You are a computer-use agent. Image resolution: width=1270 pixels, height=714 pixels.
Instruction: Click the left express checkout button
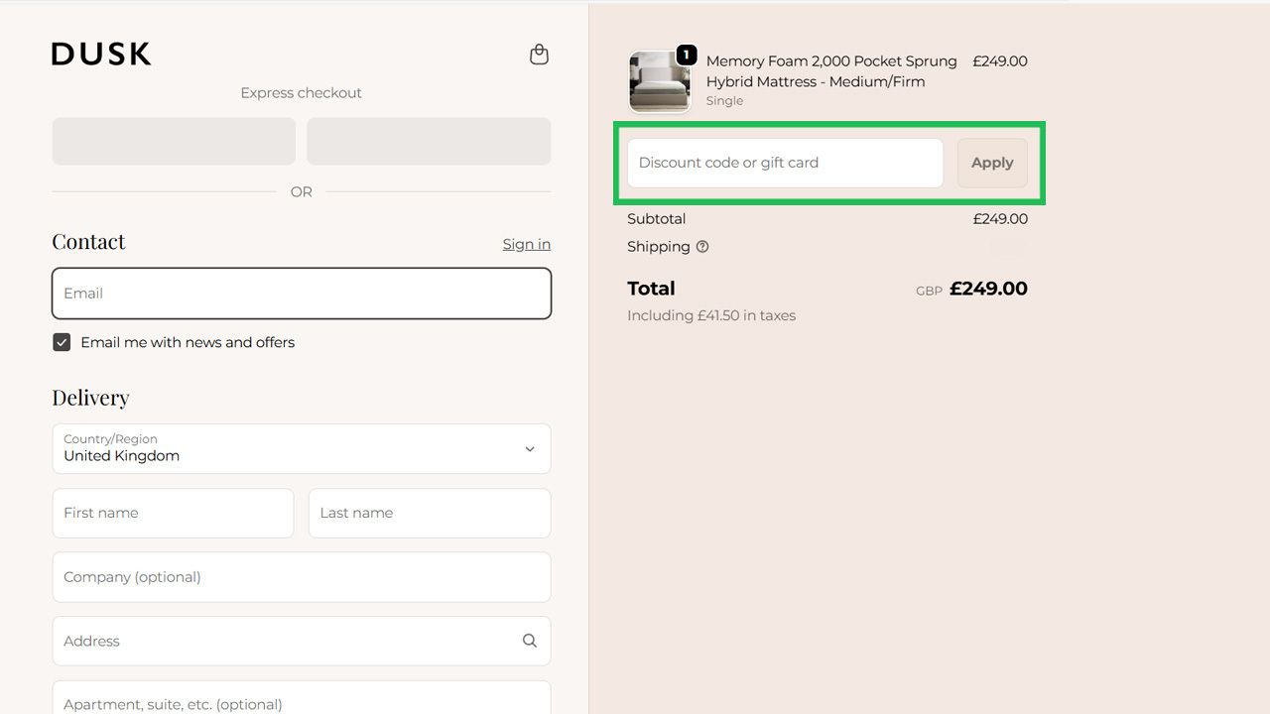coord(173,141)
